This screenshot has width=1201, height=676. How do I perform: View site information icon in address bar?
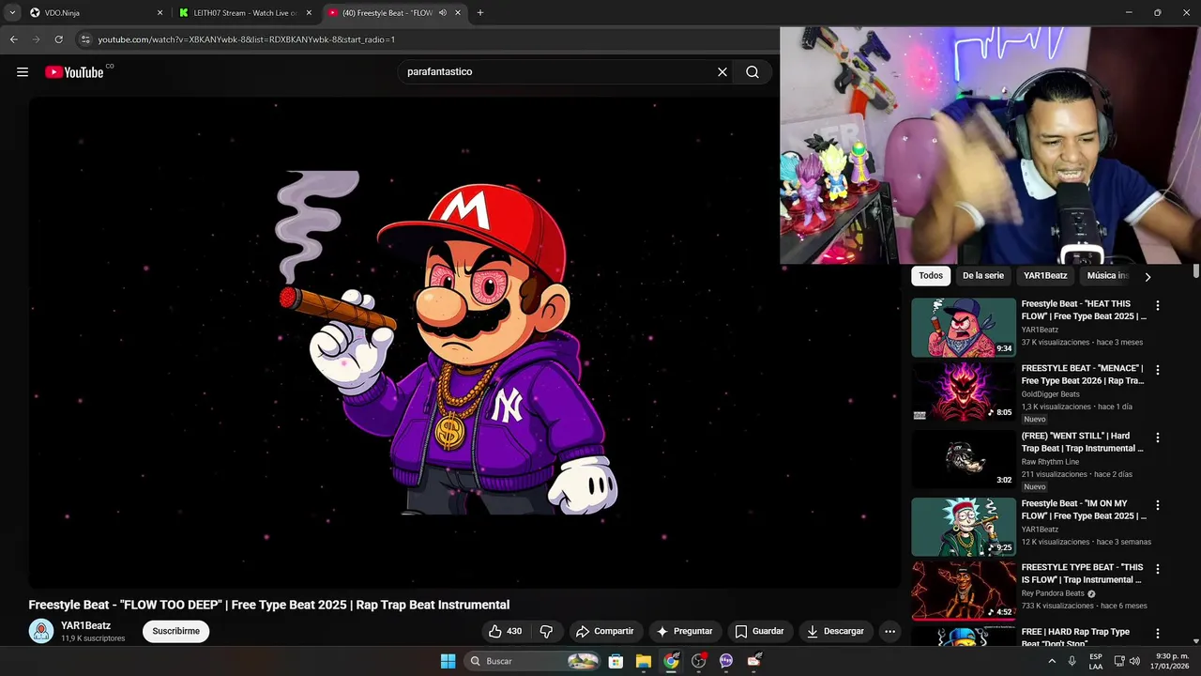(x=85, y=39)
